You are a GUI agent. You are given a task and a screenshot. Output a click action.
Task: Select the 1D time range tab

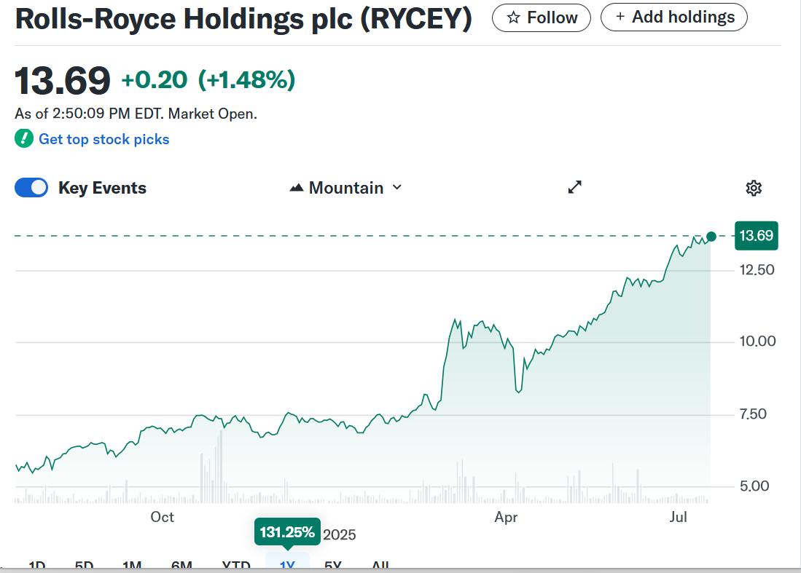point(36,566)
